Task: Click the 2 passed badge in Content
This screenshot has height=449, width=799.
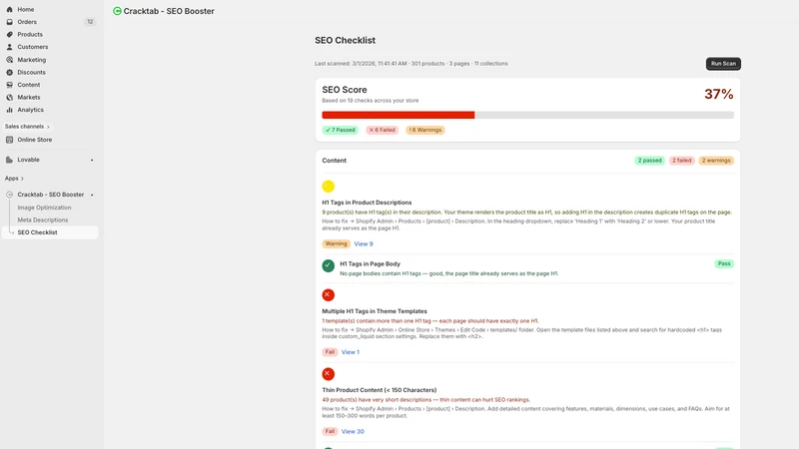Action: (650, 161)
